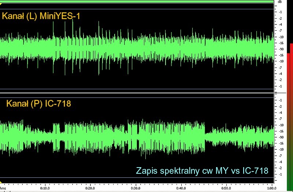Click the dB label above the amplitude scale

[280, 2]
